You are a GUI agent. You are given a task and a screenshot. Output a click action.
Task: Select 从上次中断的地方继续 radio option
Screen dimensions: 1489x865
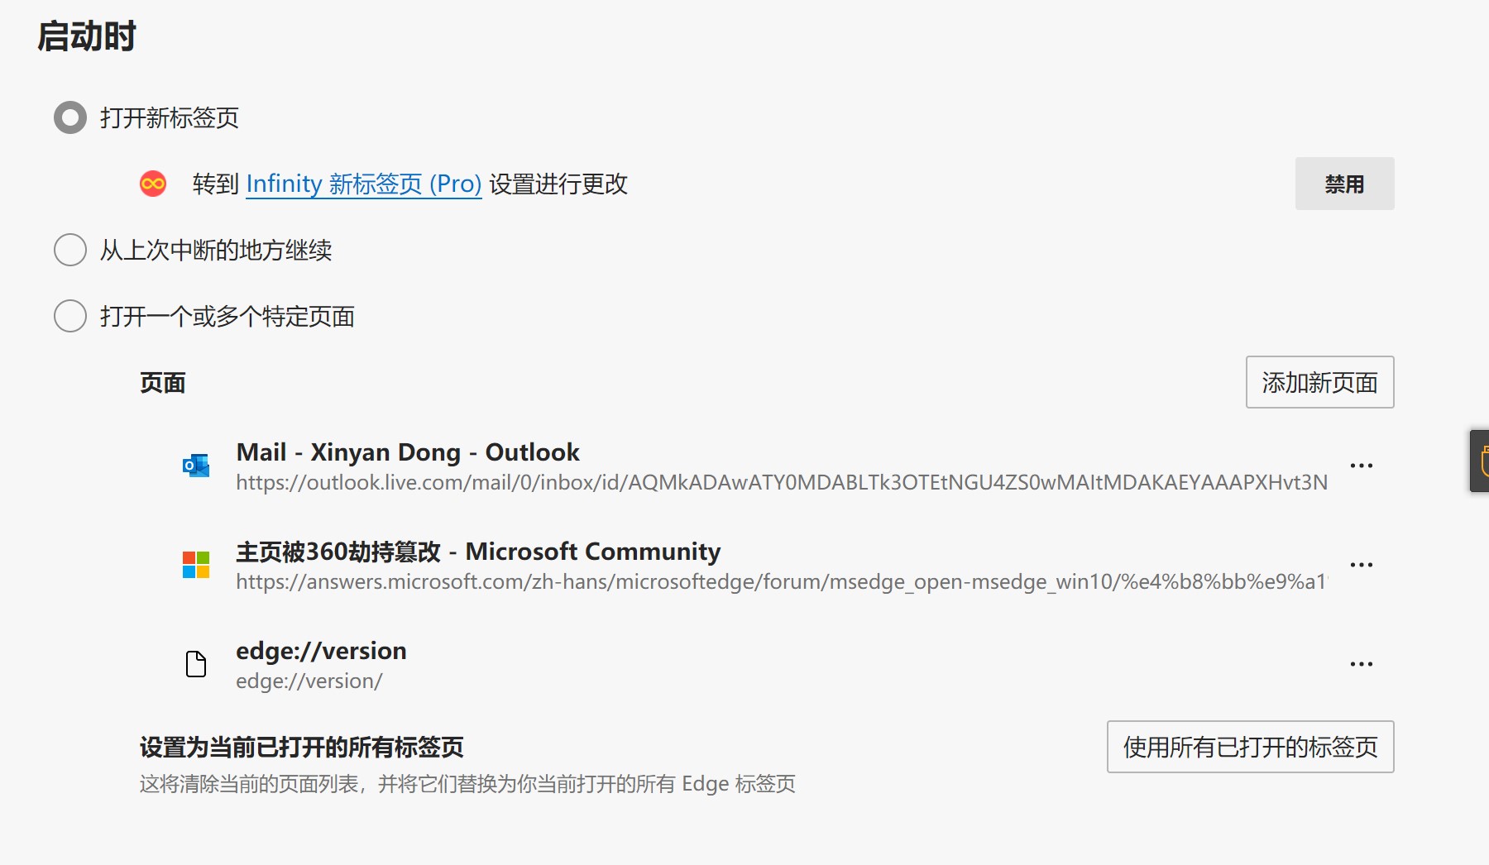pyautogui.click(x=70, y=250)
